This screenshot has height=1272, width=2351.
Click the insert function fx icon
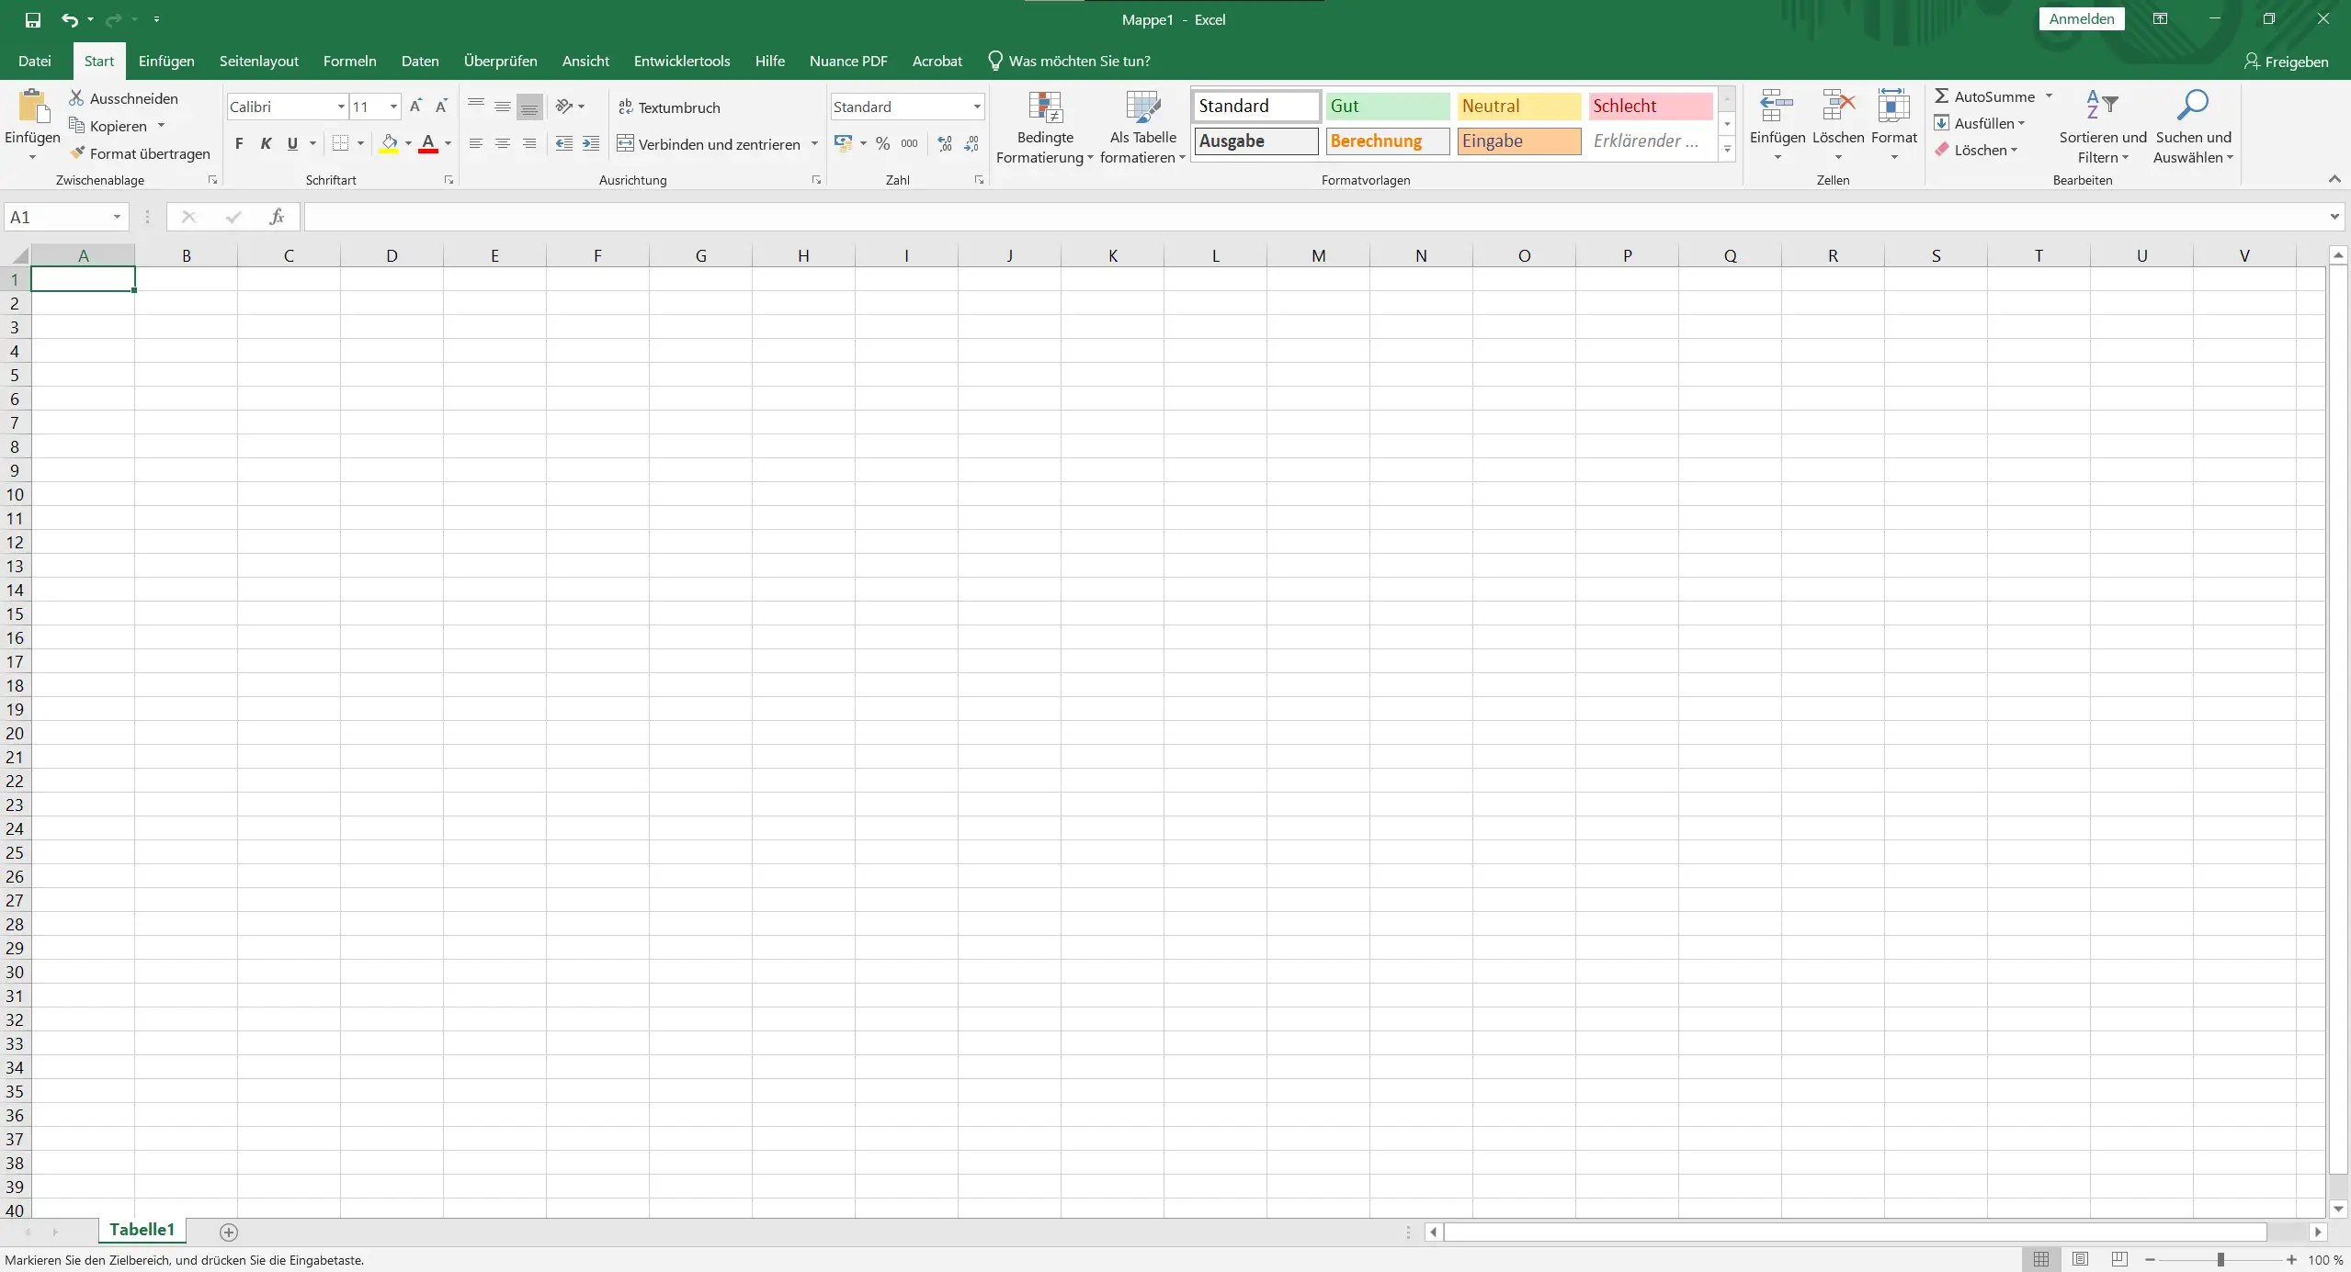[276, 218]
